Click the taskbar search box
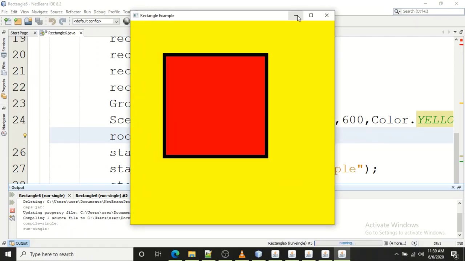The image size is (465, 261). 74,254
